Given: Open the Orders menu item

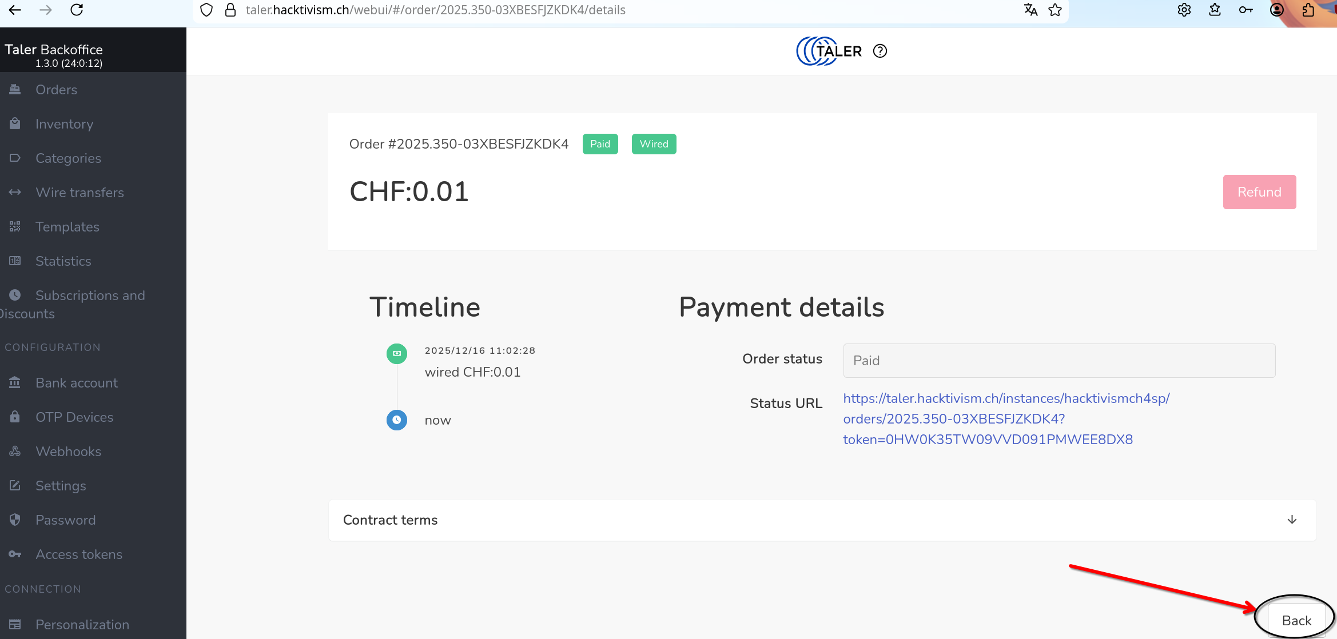Looking at the screenshot, I should click(56, 90).
